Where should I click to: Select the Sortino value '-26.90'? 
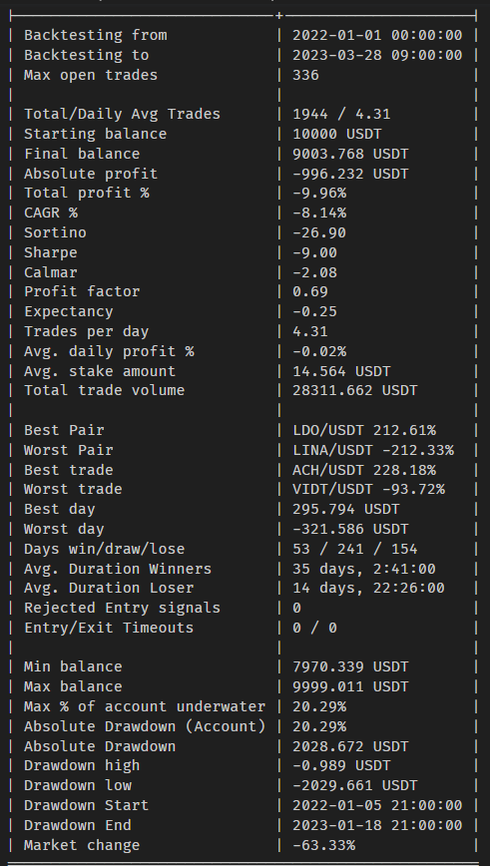[319, 233]
